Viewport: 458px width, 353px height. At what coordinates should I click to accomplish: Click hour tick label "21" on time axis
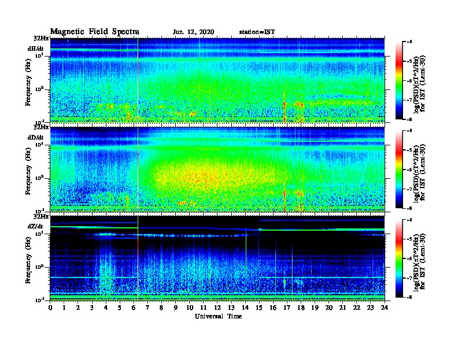point(342,308)
